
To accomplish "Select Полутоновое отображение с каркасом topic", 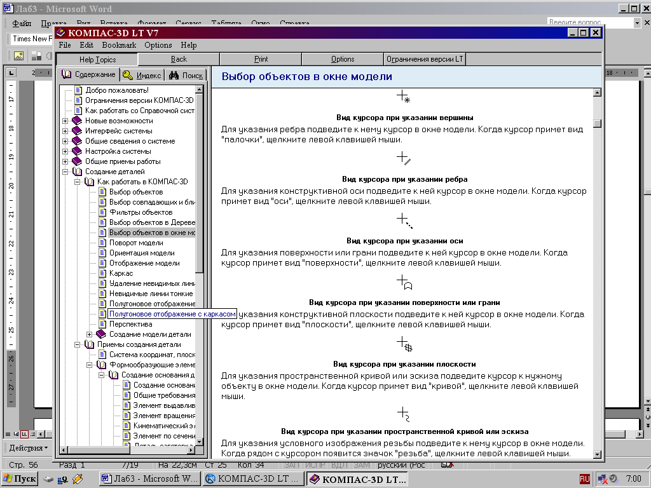I will (x=172, y=314).
